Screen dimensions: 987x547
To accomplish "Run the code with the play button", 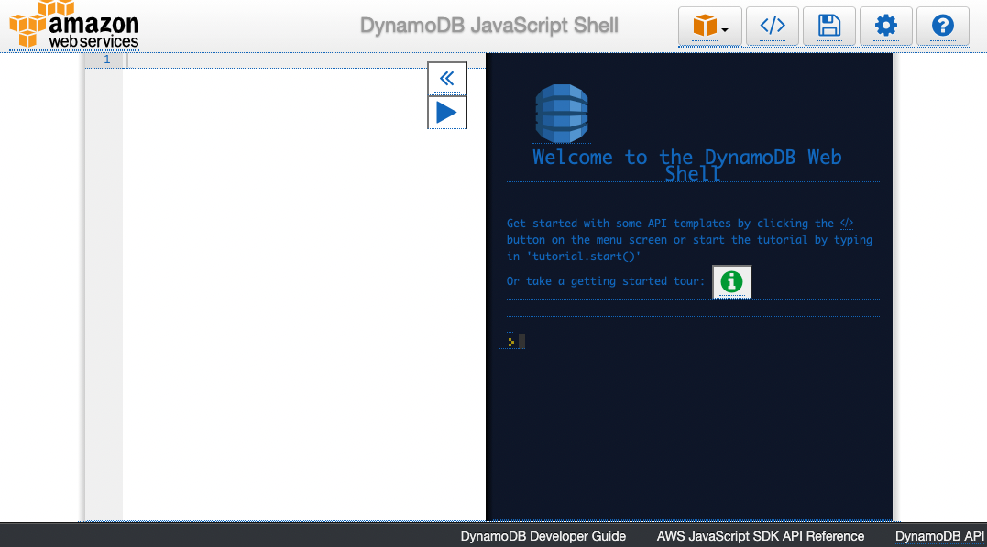I will click(x=447, y=112).
